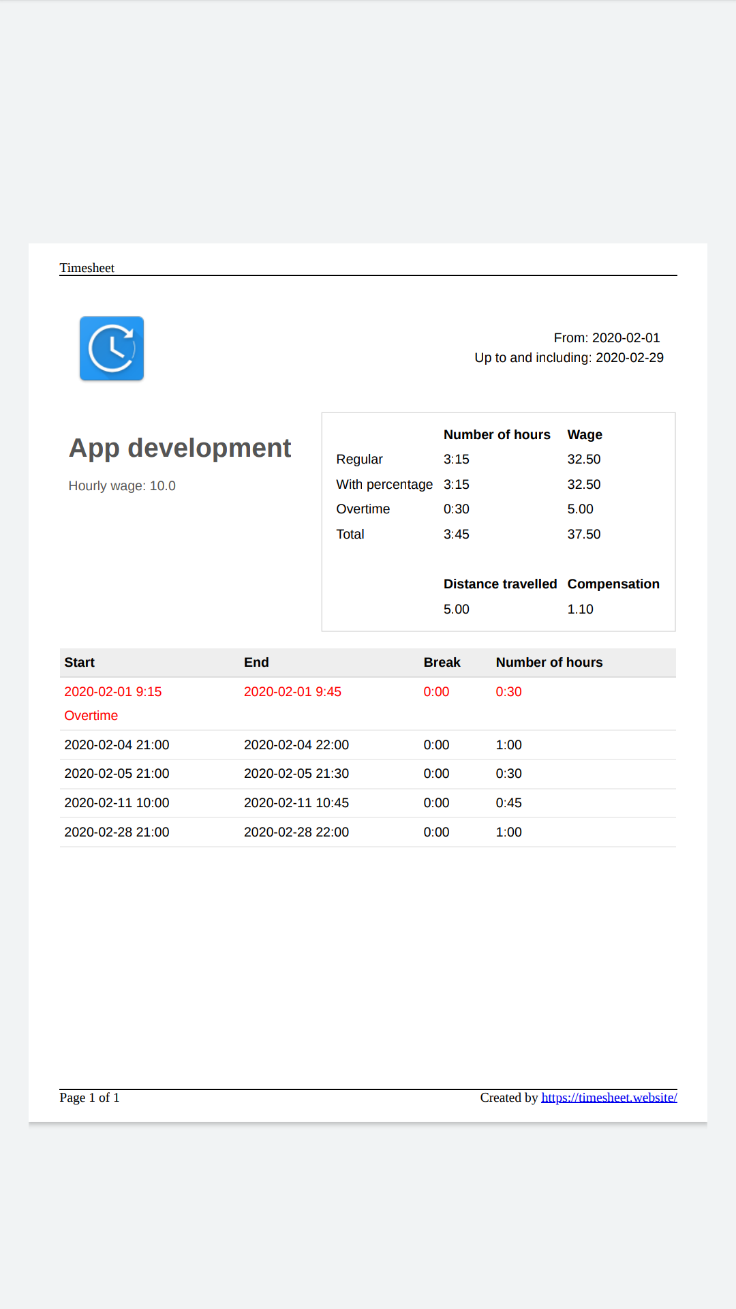Viewport: 736px width, 1309px height.
Task: Click the 'End' table column header
Action: tap(256, 662)
